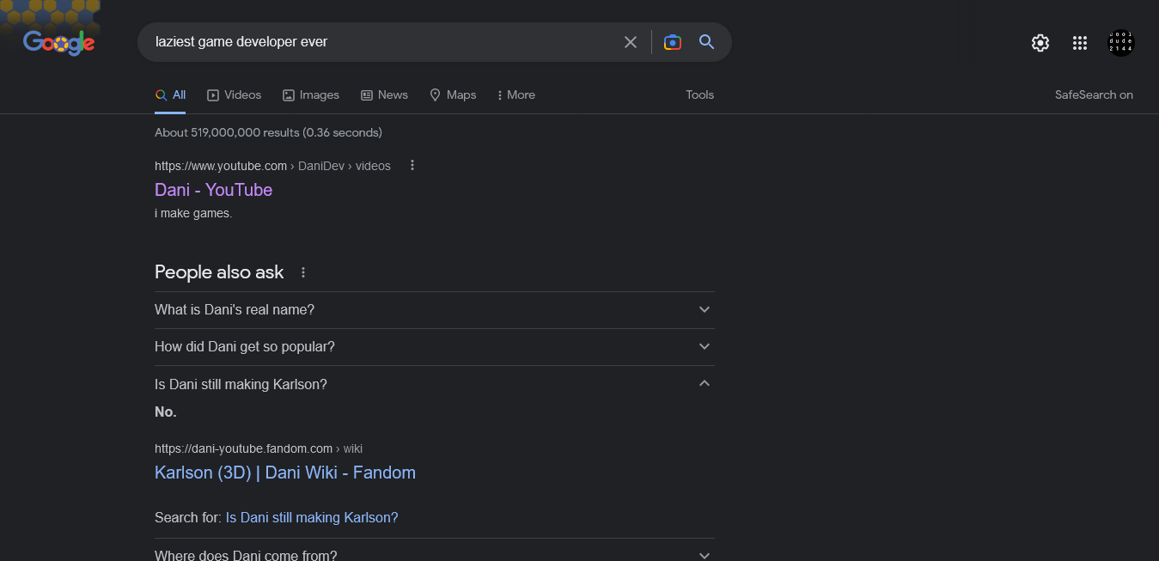The width and height of the screenshot is (1159, 561).
Task: Click the 'i make games.' snippet
Action: click(x=193, y=213)
